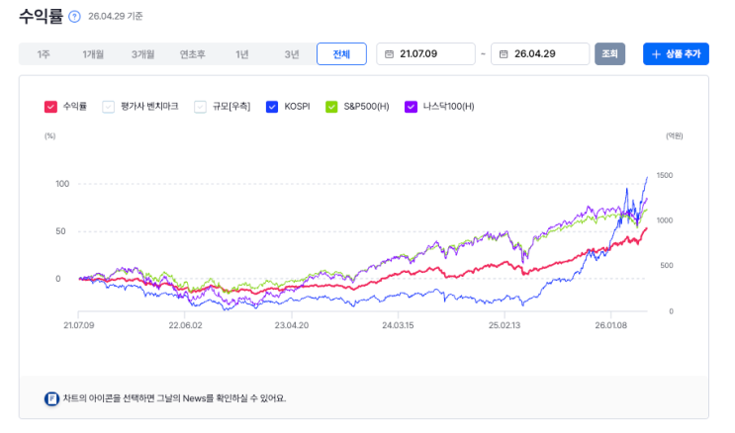
Task: Enable the 평가사 벤치마크 checkbox
Action: click(x=108, y=107)
